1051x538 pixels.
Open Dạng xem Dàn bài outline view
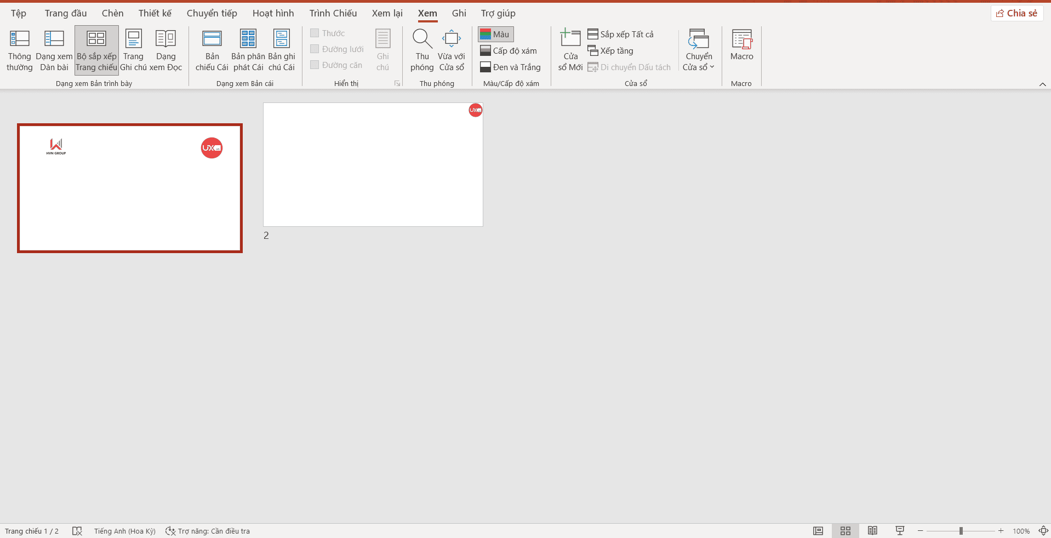(54, 50)
